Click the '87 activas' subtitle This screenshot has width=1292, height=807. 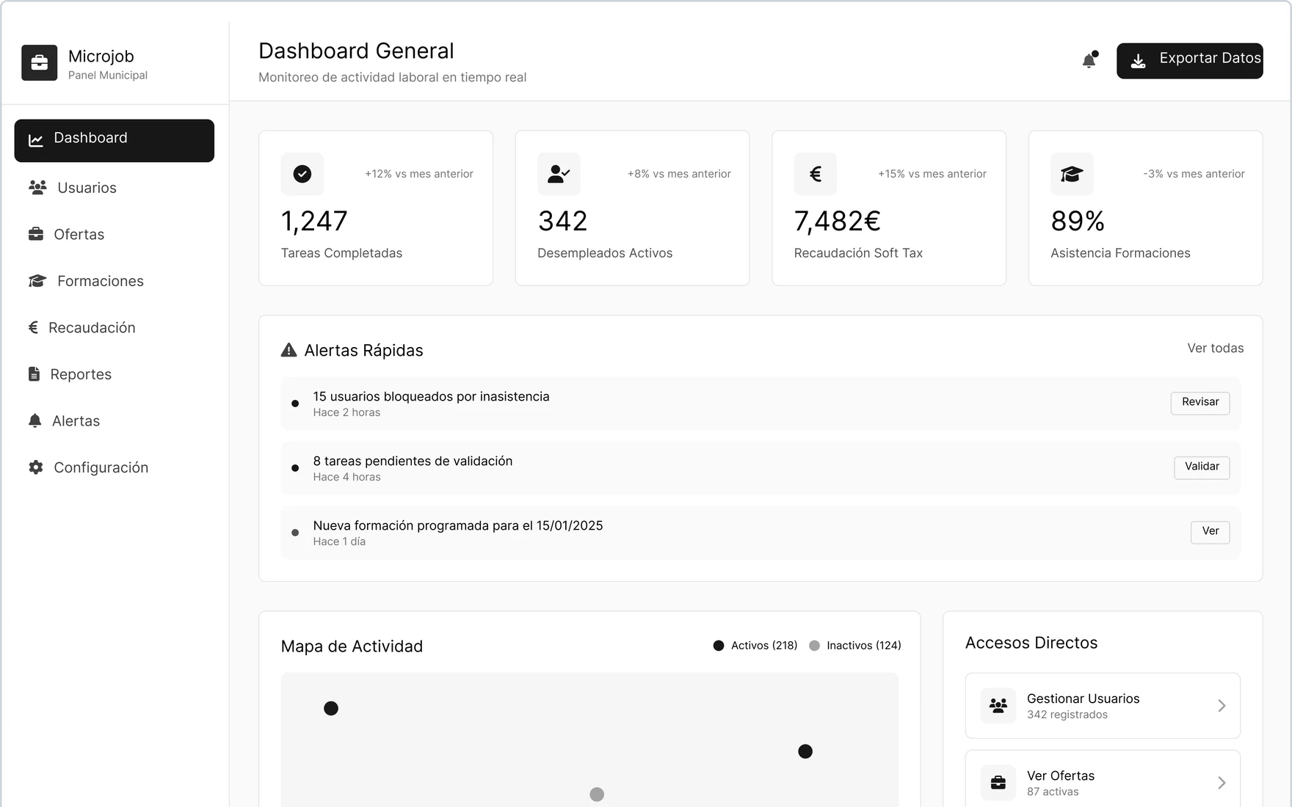click(1053, 792)
